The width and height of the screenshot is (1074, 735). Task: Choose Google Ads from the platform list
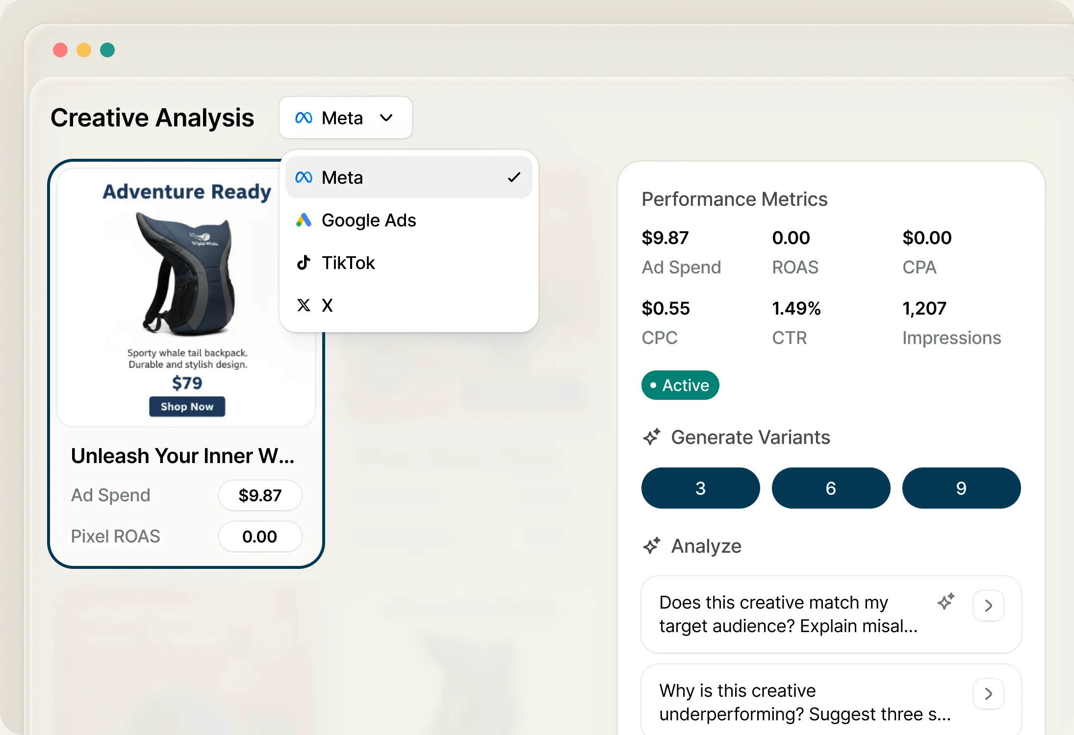pyautogui.click(x=409, y=220)
